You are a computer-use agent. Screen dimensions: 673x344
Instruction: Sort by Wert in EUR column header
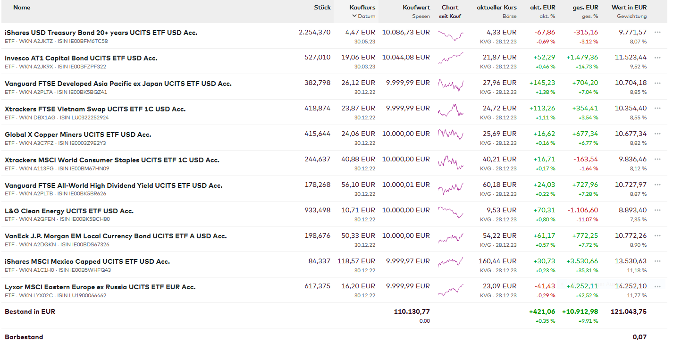[629, 8]
